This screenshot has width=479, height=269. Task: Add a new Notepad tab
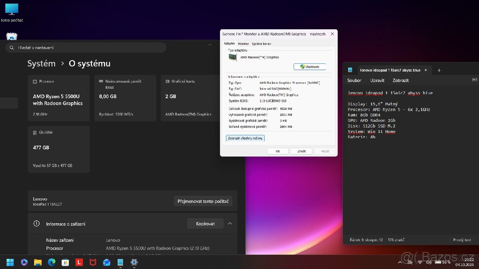tap(439, 70)
